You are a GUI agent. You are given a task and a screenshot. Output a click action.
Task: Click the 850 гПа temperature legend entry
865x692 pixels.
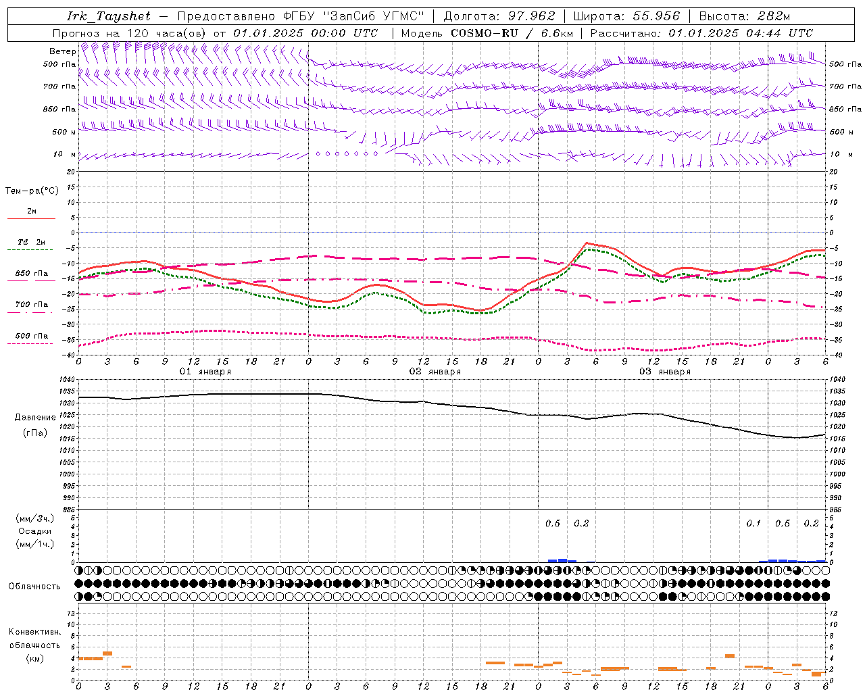pyautogui.click(x=32, y=274)
